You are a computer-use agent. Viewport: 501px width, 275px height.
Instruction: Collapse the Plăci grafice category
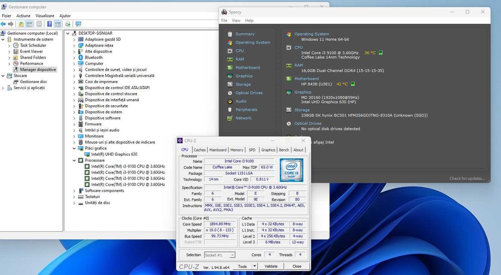(x=74, y=148)
